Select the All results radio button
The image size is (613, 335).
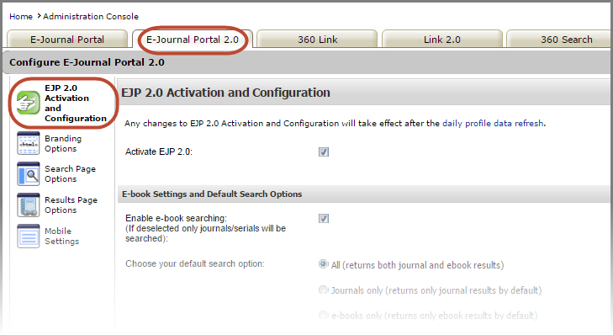(x=323, y=264)
